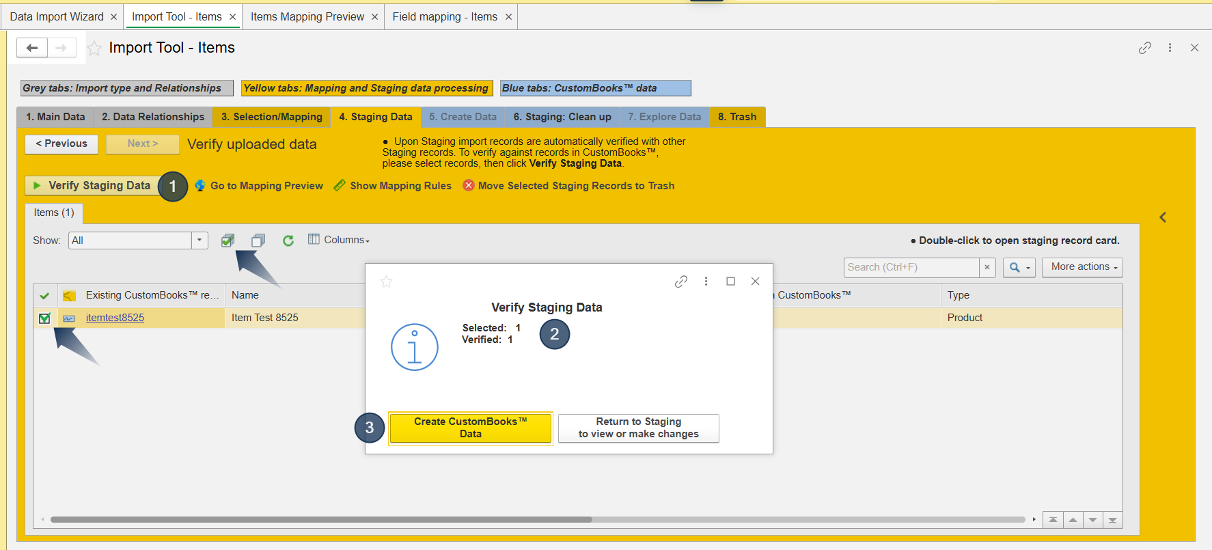Go forward using the right arrow button
The image size is (1212, 550).
pos(61,48)
